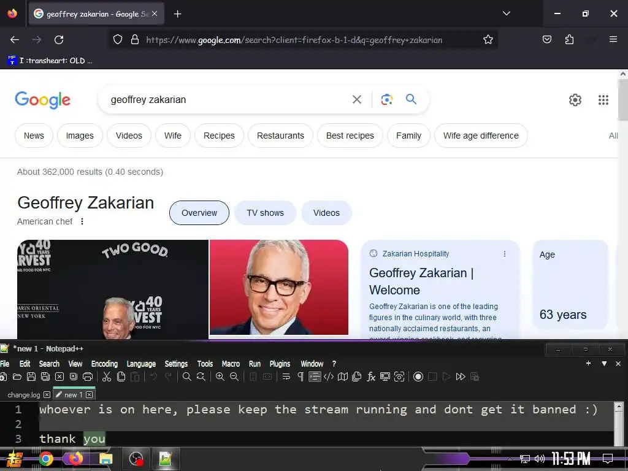Viewport: 628px width, 471px height.
Task: Open the Function List fx icon
Action: tap(371, 377)
